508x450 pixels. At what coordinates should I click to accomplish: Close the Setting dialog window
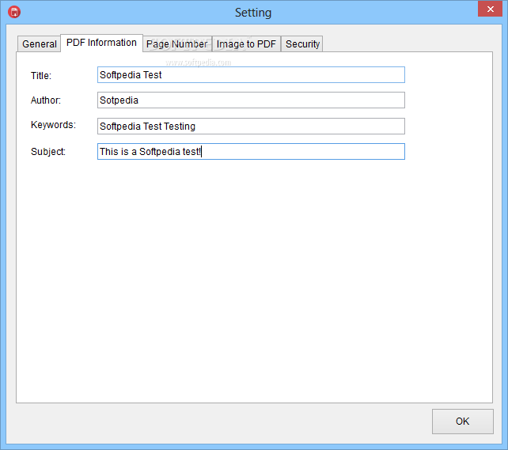tap(490, 9)
